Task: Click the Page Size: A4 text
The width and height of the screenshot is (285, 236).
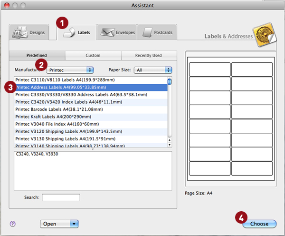Action: click(x=199, y=193)
